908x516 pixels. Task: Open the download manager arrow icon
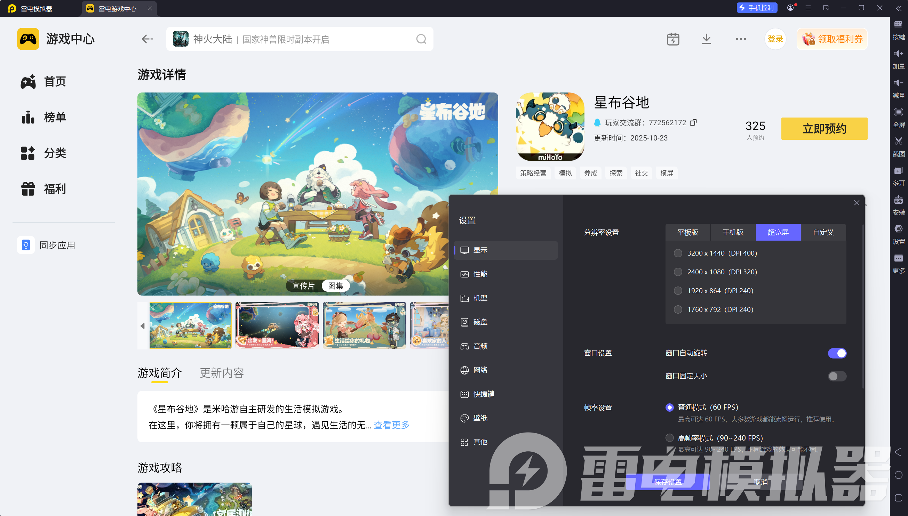(706, 39)
